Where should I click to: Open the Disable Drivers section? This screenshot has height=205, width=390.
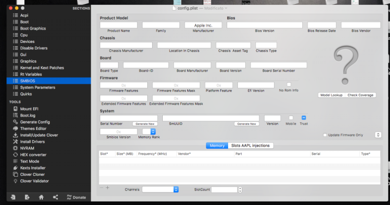[x=34, y=48]
